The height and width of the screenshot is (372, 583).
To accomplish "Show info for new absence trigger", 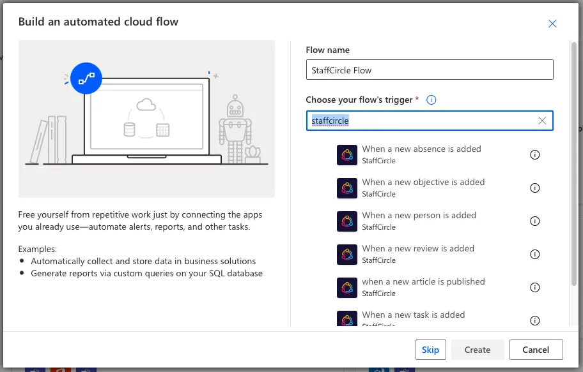I will tap(534, 155).
